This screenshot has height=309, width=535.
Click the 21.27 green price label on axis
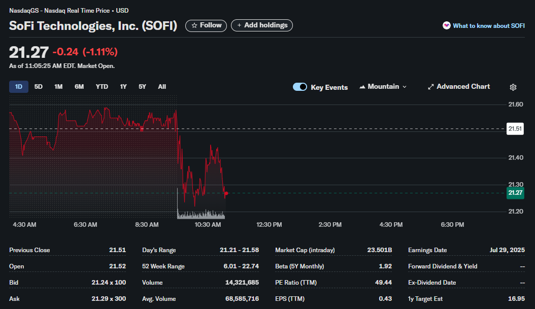click(515, 193)
